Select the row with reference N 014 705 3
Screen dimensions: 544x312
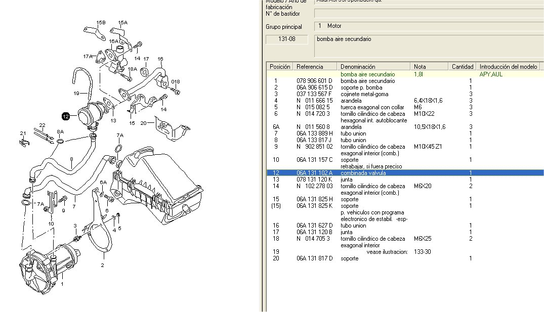[x=405, y=242]
